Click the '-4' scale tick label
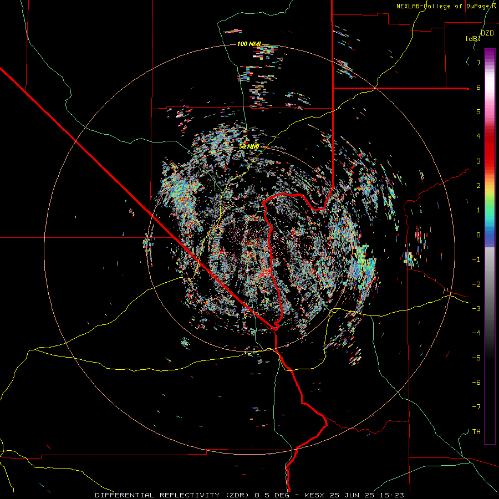The image size is (499, 499). [x=476, y=333]
